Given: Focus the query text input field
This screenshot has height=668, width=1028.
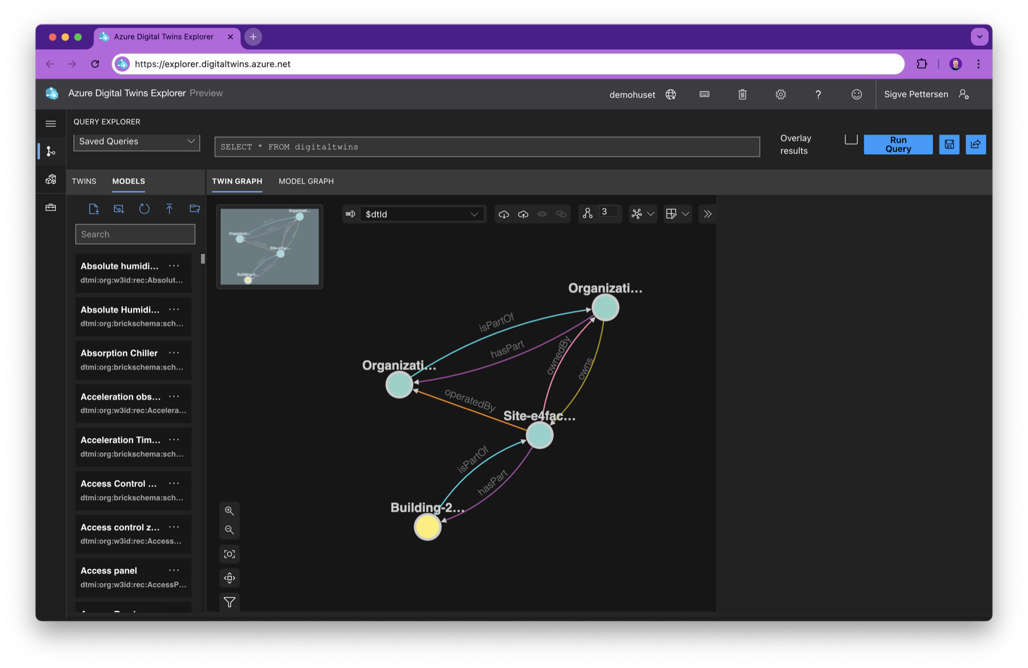Looking at the screenshot, I should 487,147.
